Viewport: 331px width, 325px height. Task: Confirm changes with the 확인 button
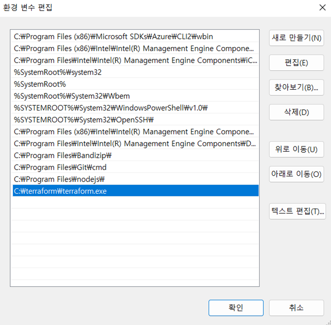point(236,308)
